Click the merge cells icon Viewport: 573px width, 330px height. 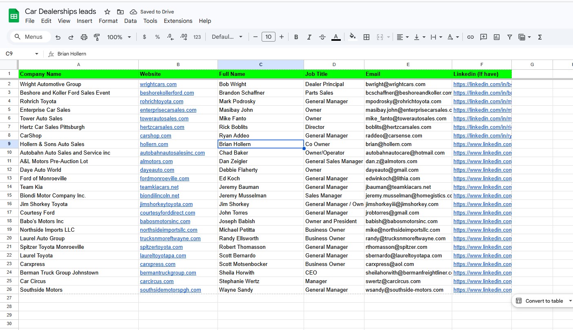coord(380,37)
